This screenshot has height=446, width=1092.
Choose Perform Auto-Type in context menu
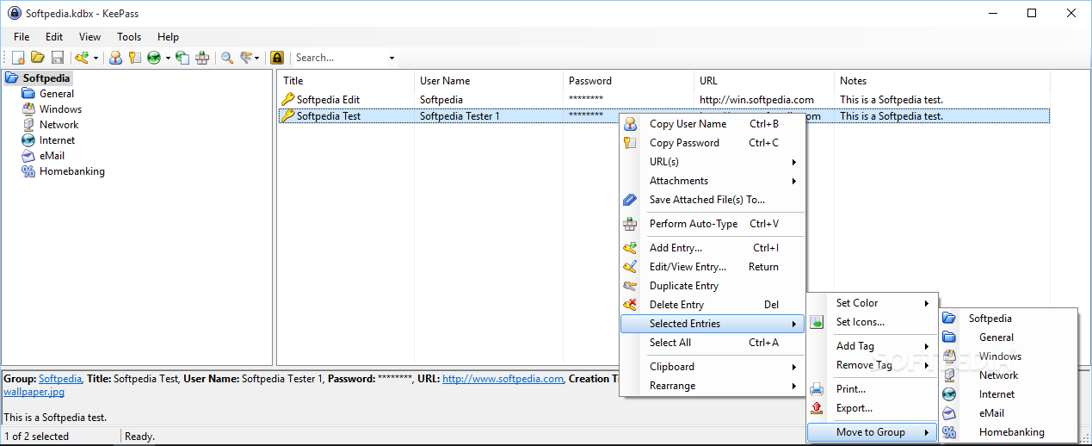(x=713, y=224)
